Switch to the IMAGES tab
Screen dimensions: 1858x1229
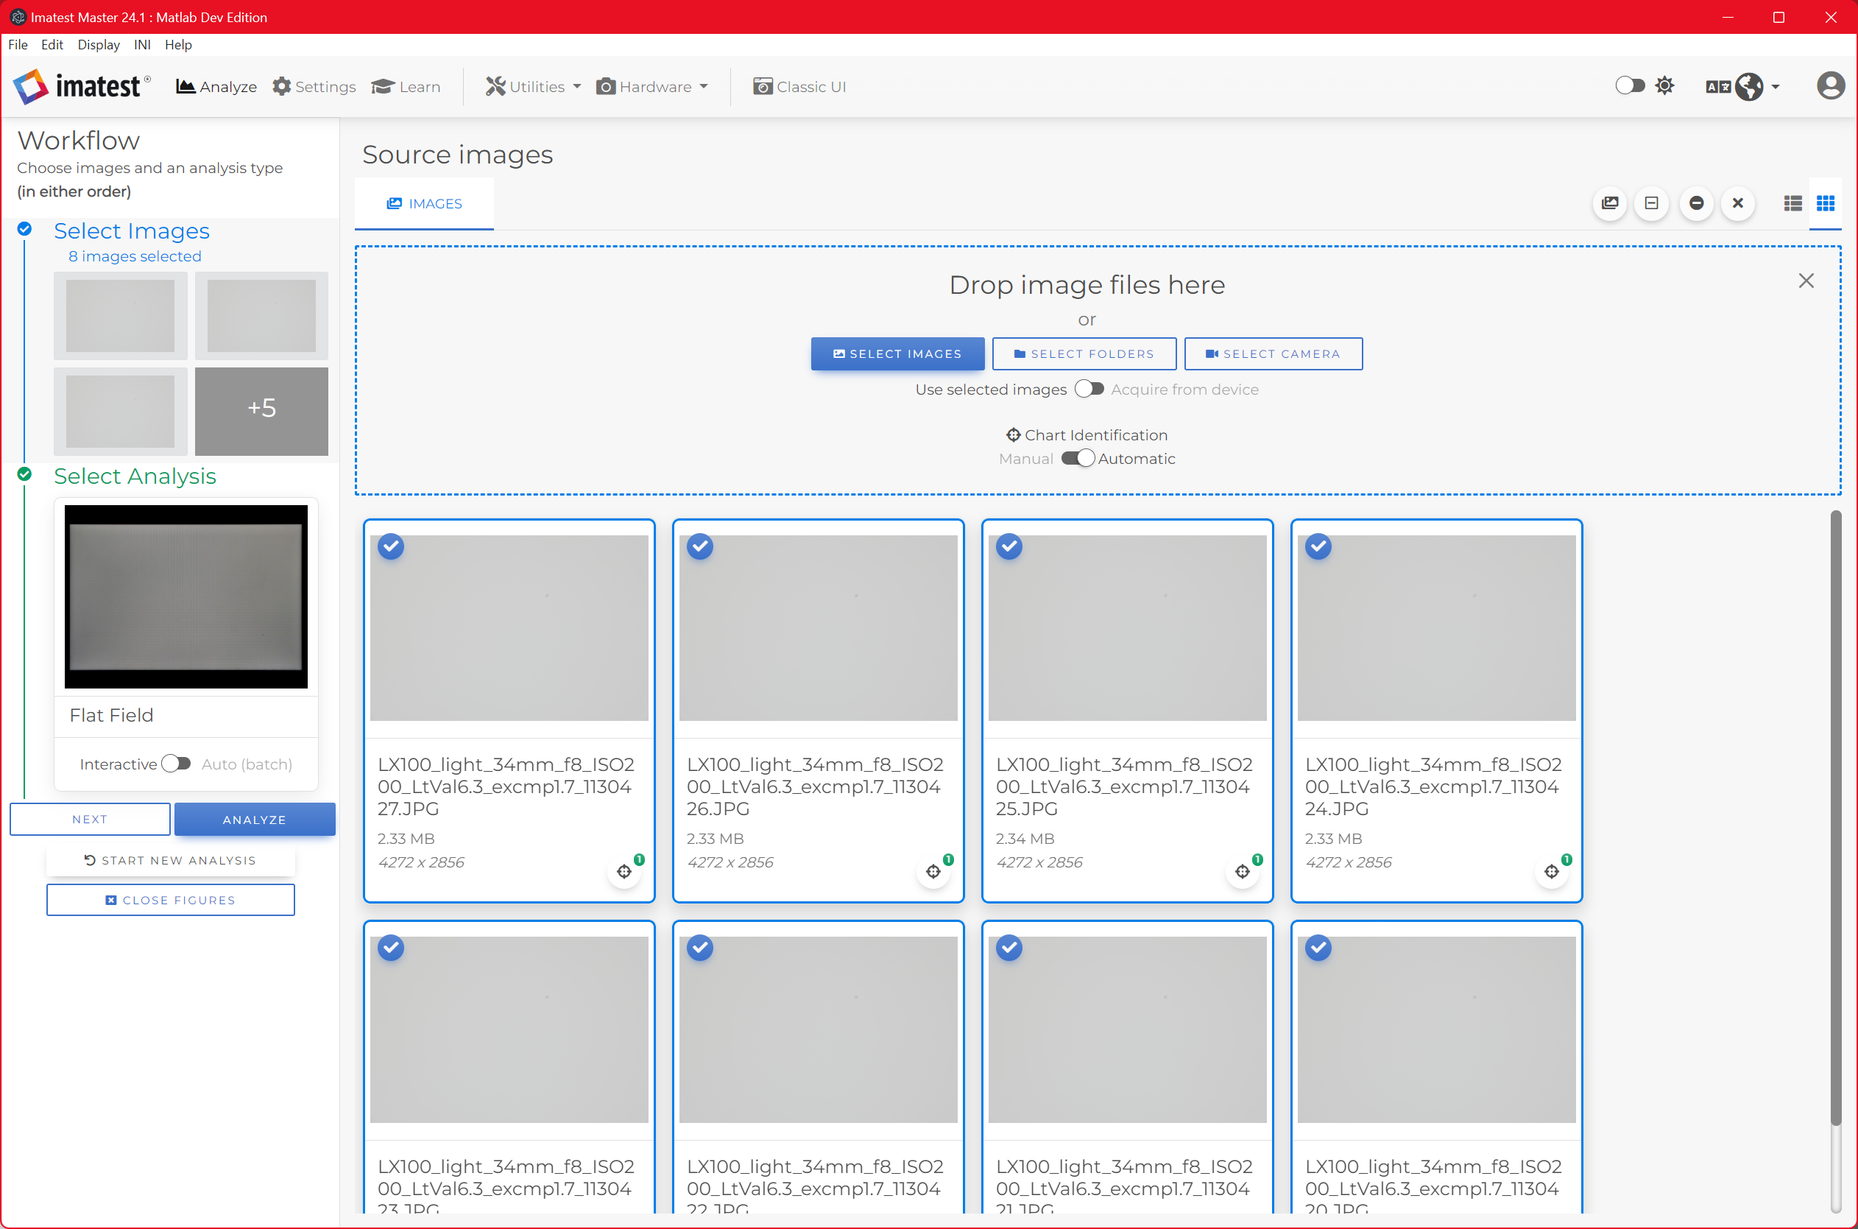tap(424, 204)
